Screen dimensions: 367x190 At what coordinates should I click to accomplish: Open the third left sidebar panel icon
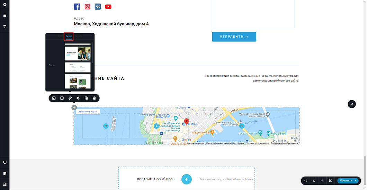point(5,26)
